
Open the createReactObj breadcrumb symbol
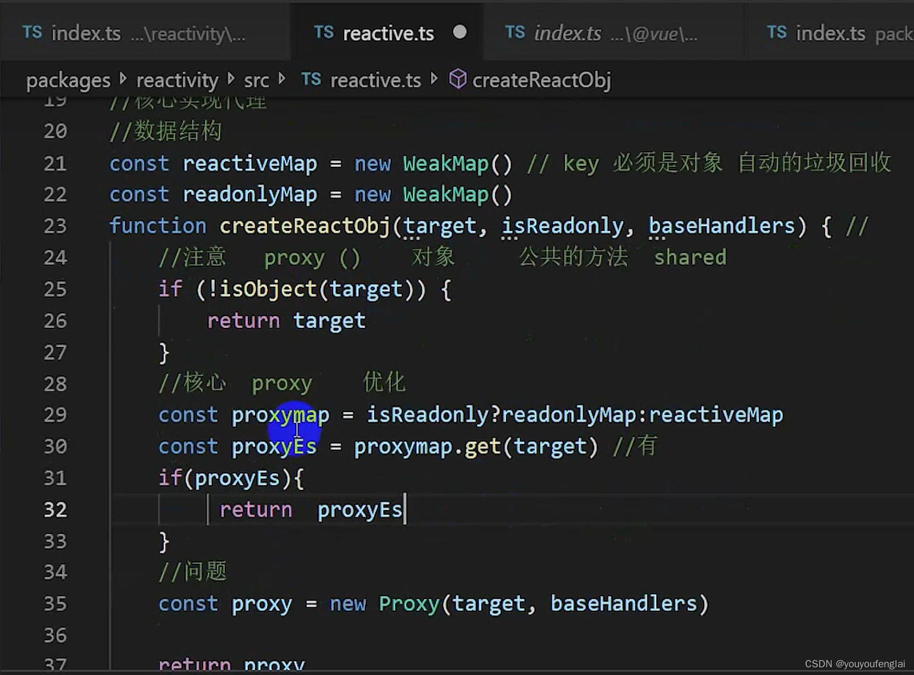coord(541,80)
